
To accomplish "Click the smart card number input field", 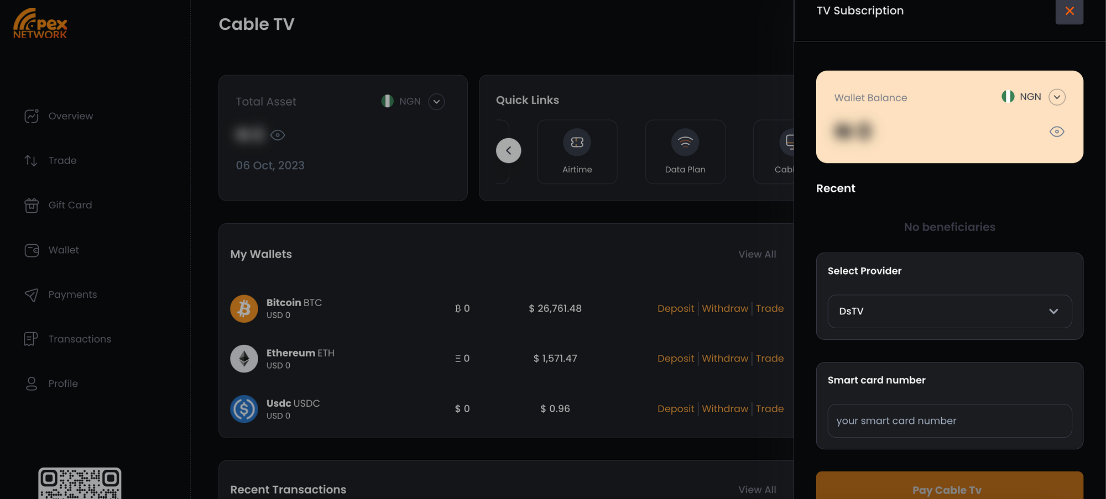I will click(x=950, y=421).
